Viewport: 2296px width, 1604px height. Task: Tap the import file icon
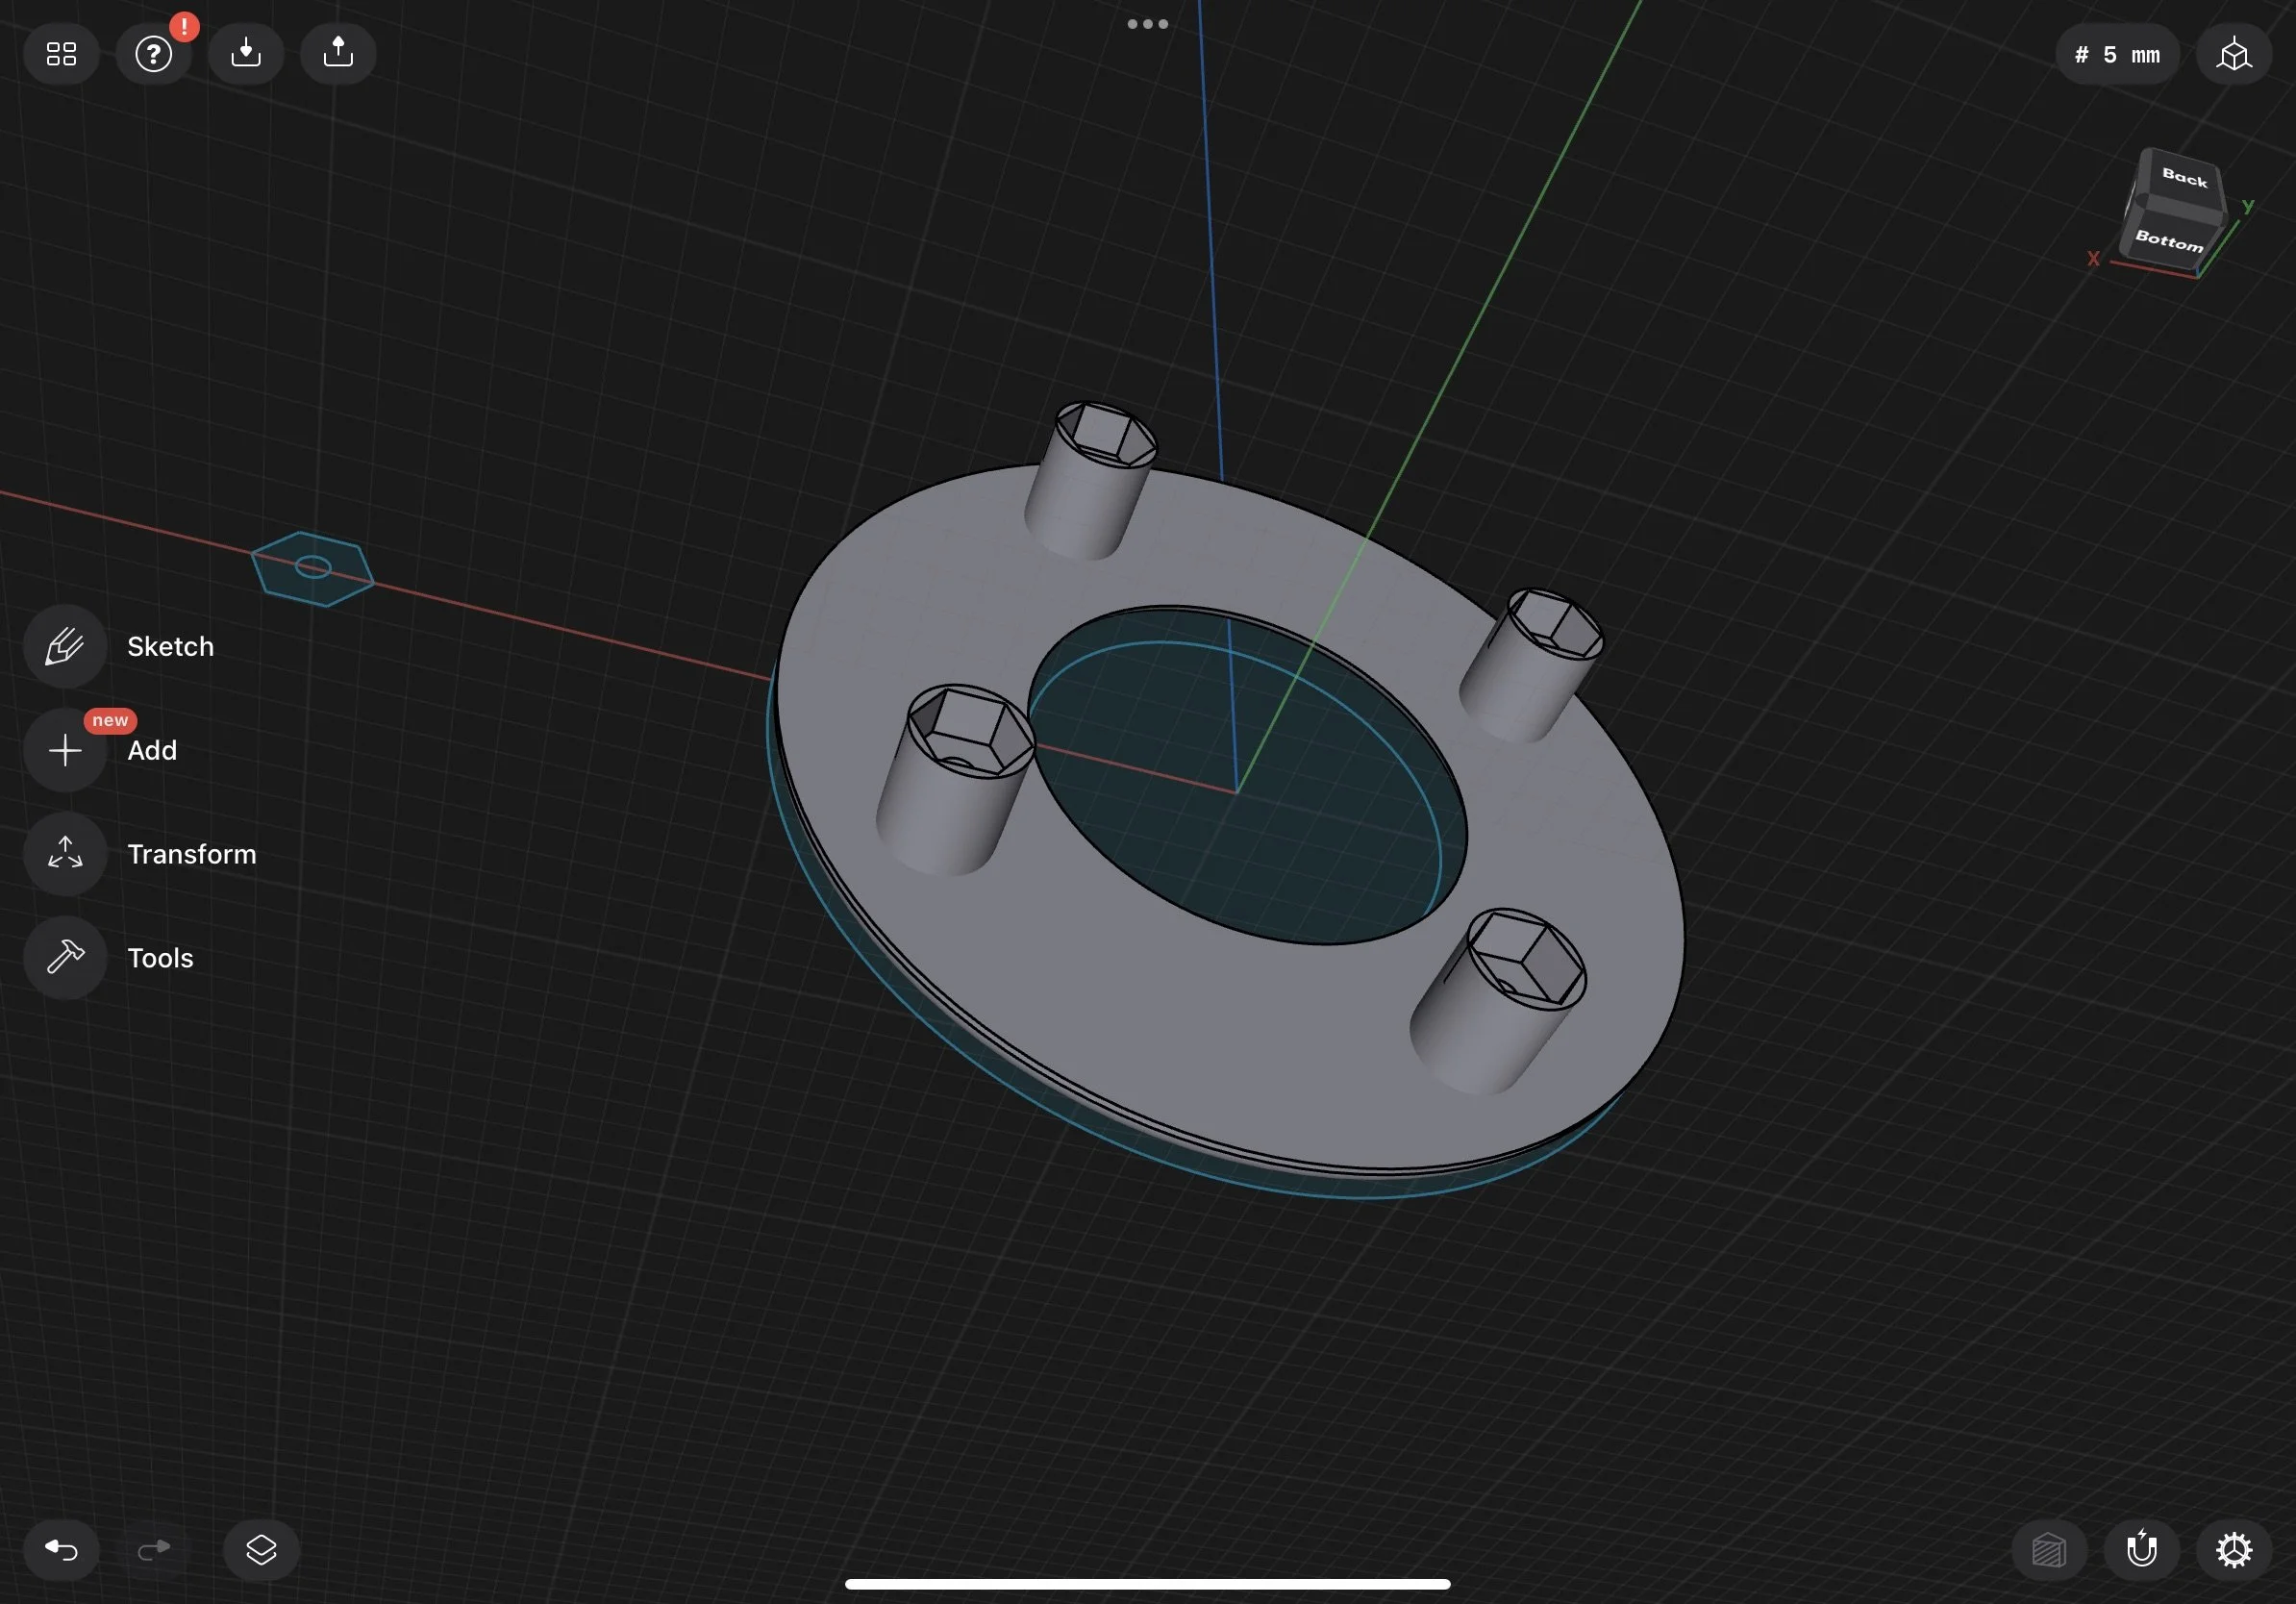pos(246,54)
